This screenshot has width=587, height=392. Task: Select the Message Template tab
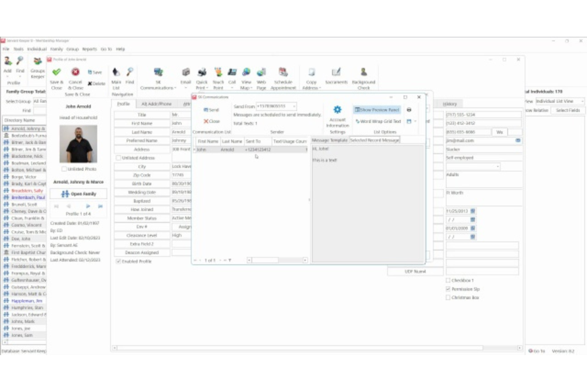(329, 140)
